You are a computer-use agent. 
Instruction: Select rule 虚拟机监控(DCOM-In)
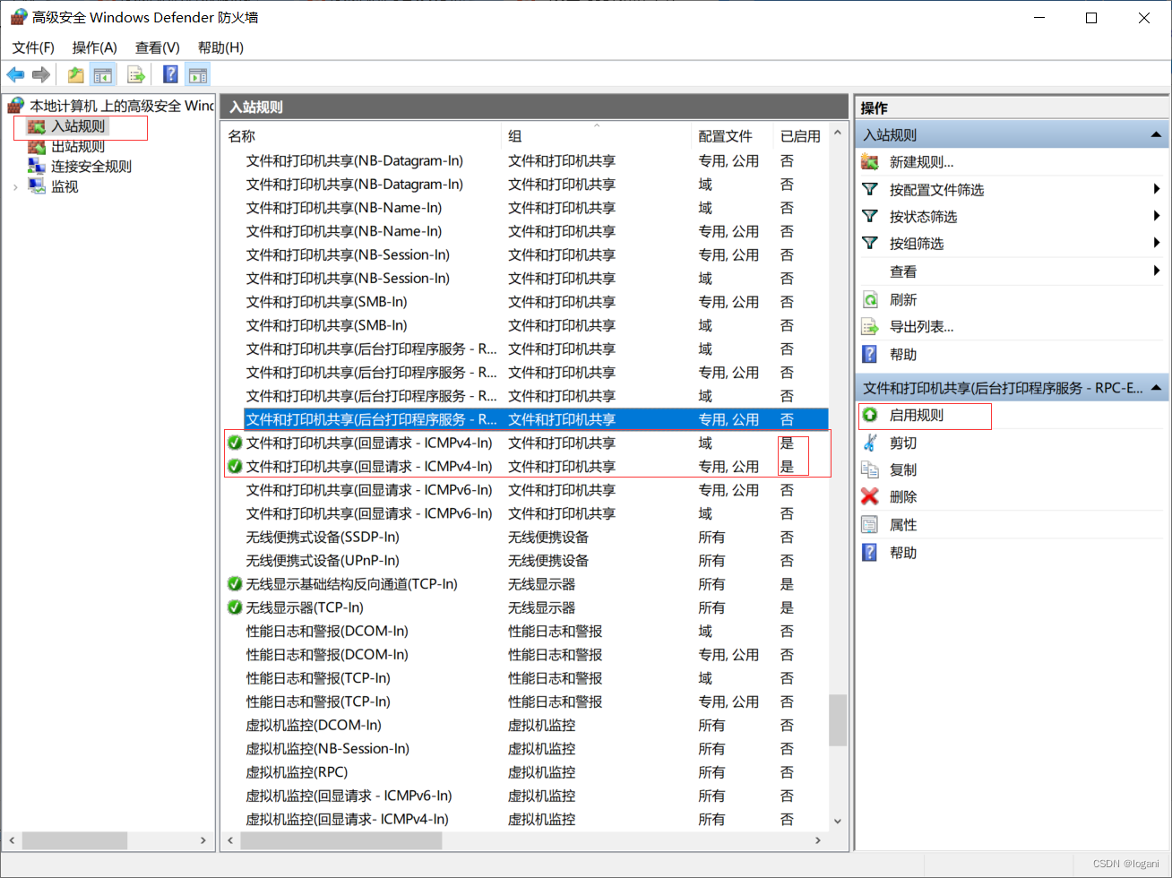pos(525,725)
